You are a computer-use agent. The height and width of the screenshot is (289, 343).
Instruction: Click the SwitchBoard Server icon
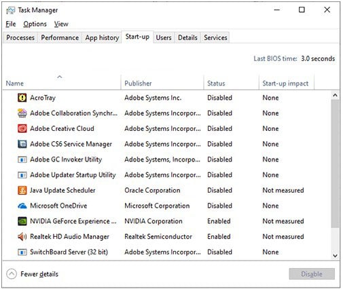[x=22, y=252]
